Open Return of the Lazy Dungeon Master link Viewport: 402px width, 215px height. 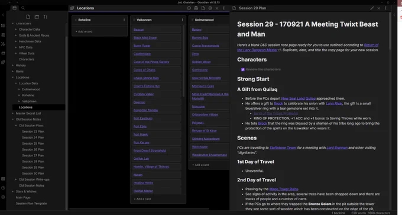point(307,47)
